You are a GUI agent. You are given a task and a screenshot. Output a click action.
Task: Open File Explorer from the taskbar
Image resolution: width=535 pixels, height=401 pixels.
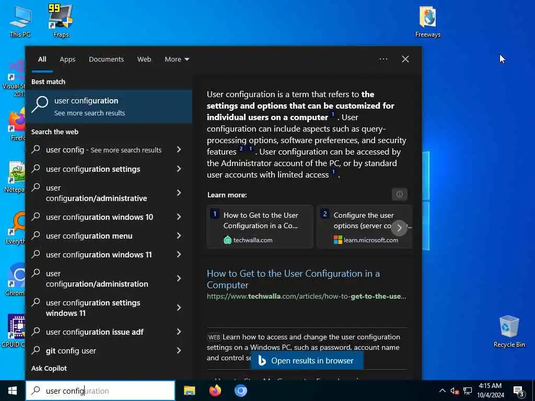tap(189, 391)
